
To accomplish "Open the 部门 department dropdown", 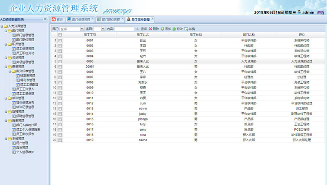I will [82, 29].
